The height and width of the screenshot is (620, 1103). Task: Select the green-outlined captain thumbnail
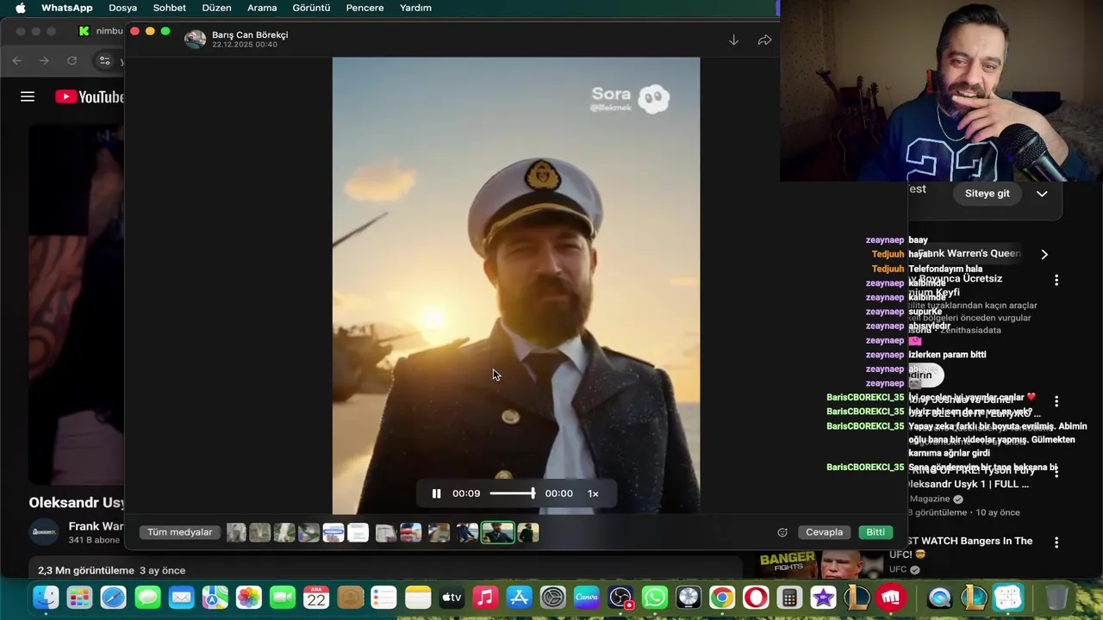coord(497,533)
